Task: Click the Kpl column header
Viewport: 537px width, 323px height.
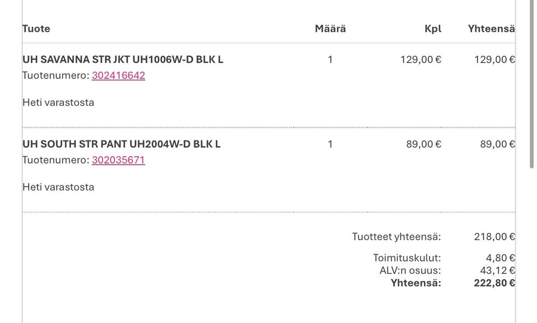Action: [432, 29]
